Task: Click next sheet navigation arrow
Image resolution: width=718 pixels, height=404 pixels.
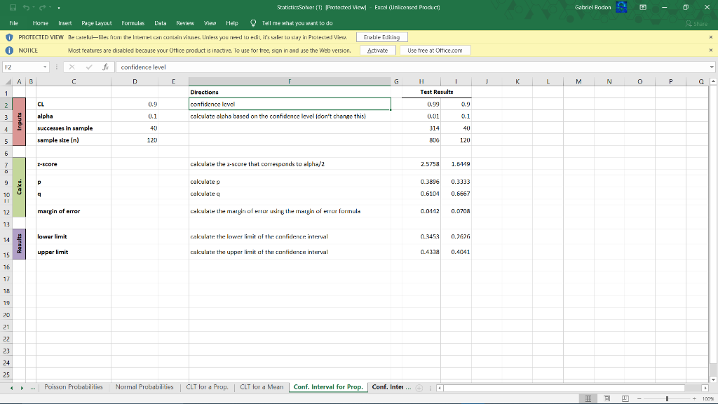Action: coord(22,388)
